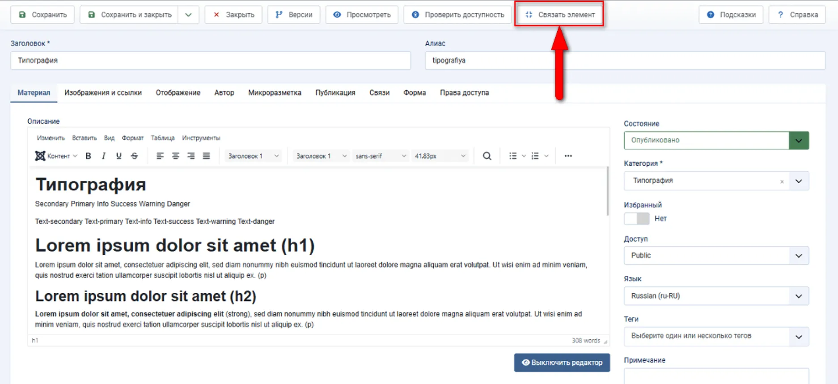This screenshot has height=384, width=838.
Task: Expand the Сохранить и закрыть arrow
Action: 188,15
